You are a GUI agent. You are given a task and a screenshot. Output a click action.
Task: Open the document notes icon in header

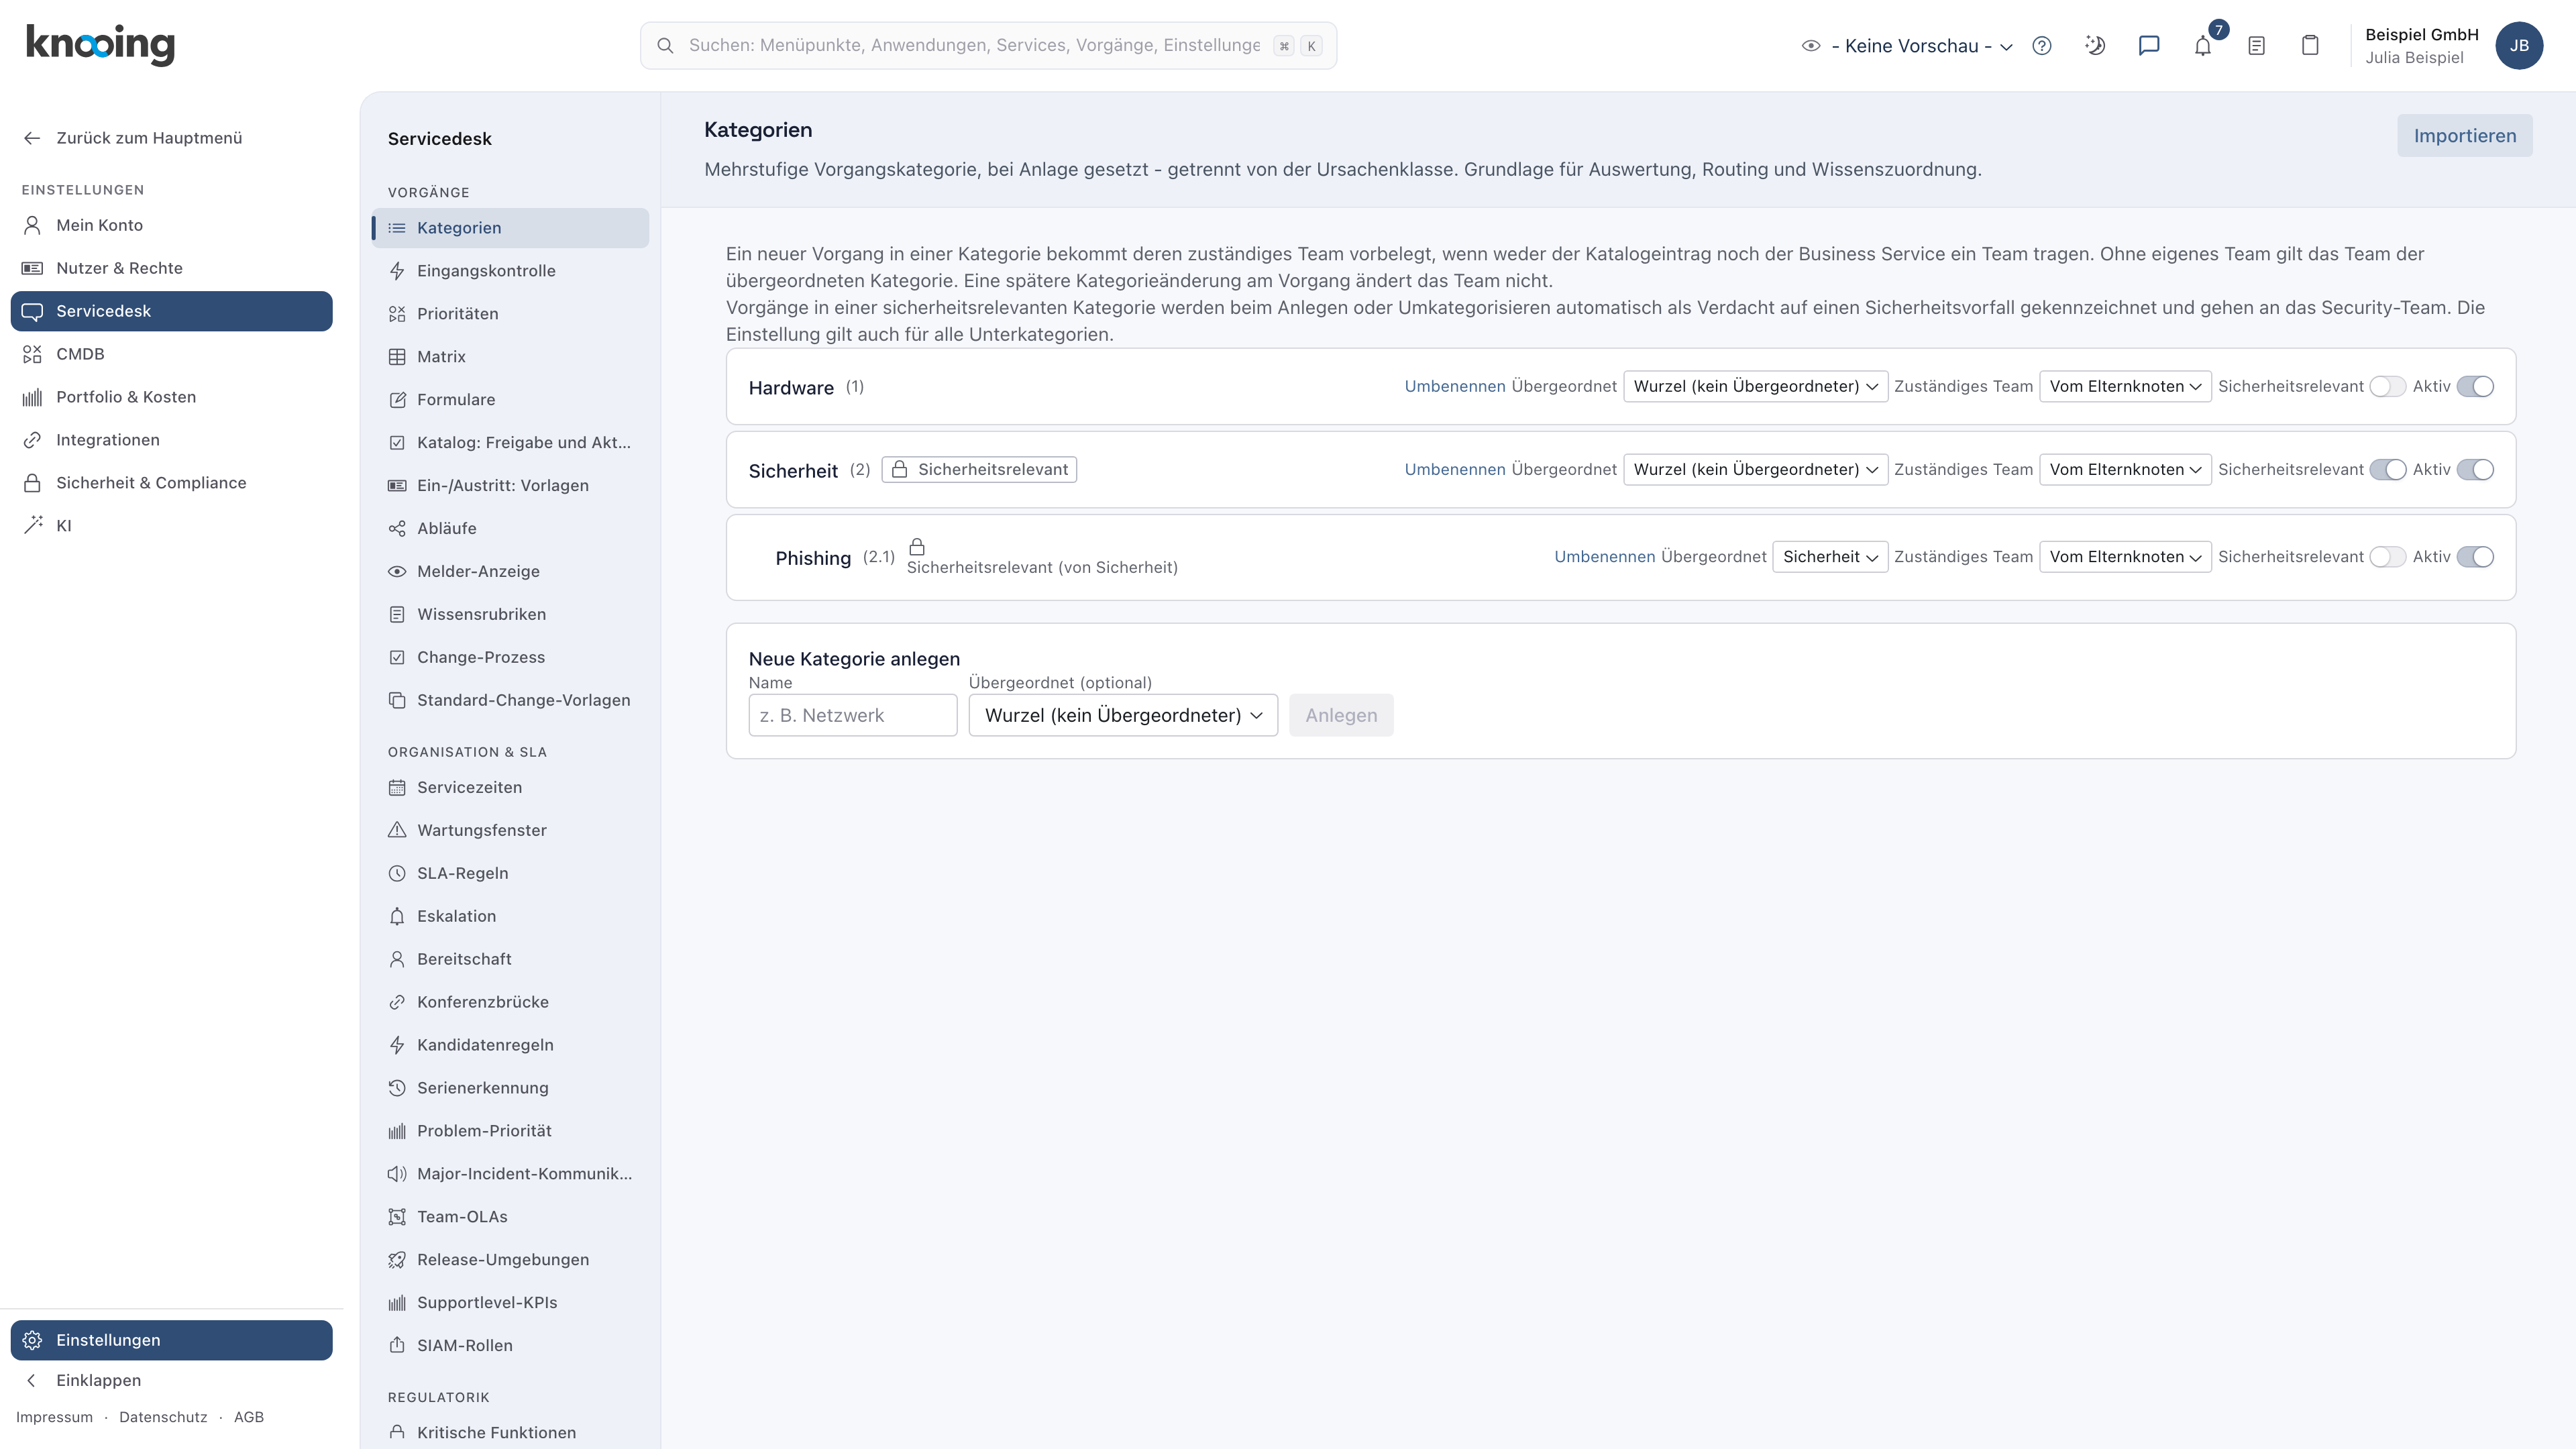pyautogui.click(x=2256, y=46)
